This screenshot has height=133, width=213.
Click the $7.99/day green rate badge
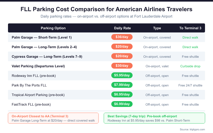tap(122, 85)
